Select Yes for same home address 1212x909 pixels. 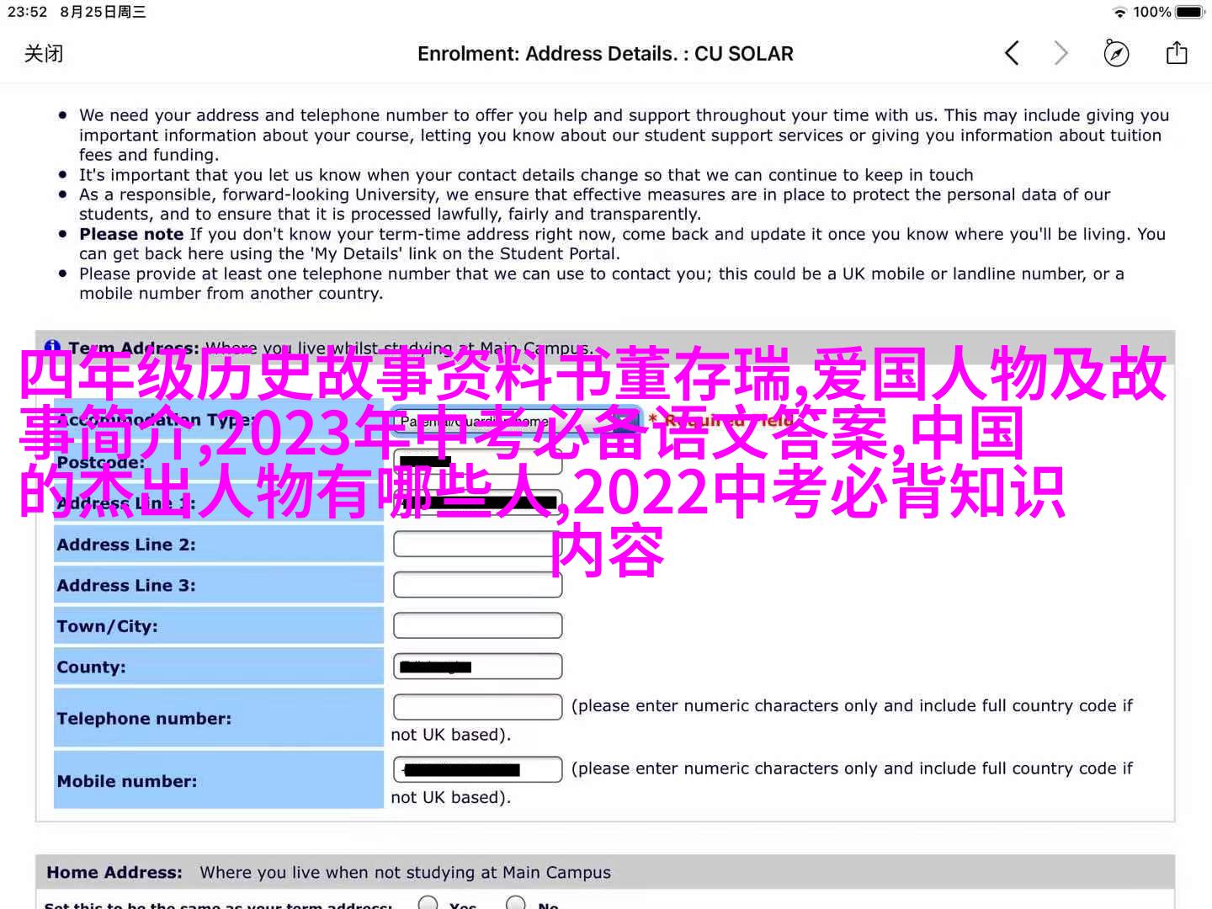point(428,903)
